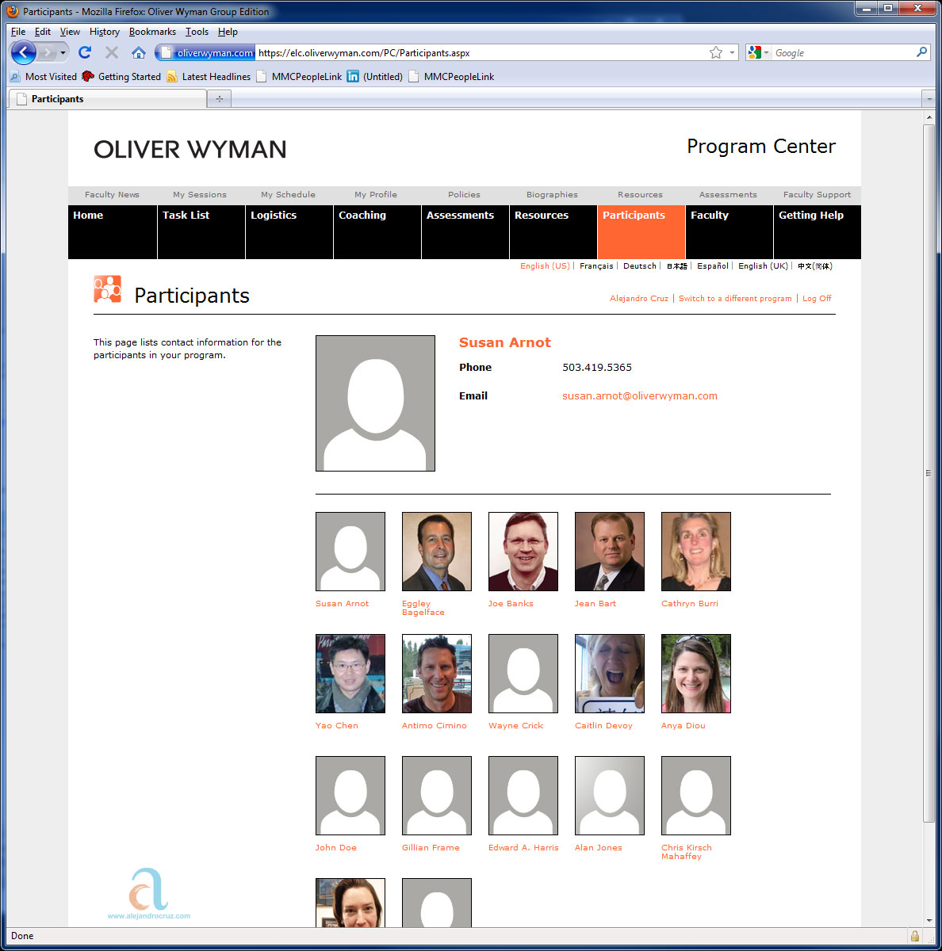Click the Google search magnifier icon

[921, 52]
